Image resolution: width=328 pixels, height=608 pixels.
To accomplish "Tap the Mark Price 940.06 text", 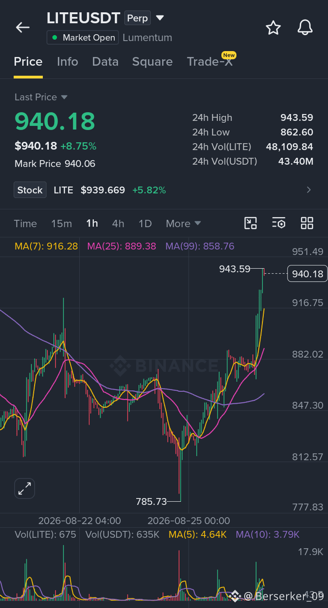I will pos(55,164).
